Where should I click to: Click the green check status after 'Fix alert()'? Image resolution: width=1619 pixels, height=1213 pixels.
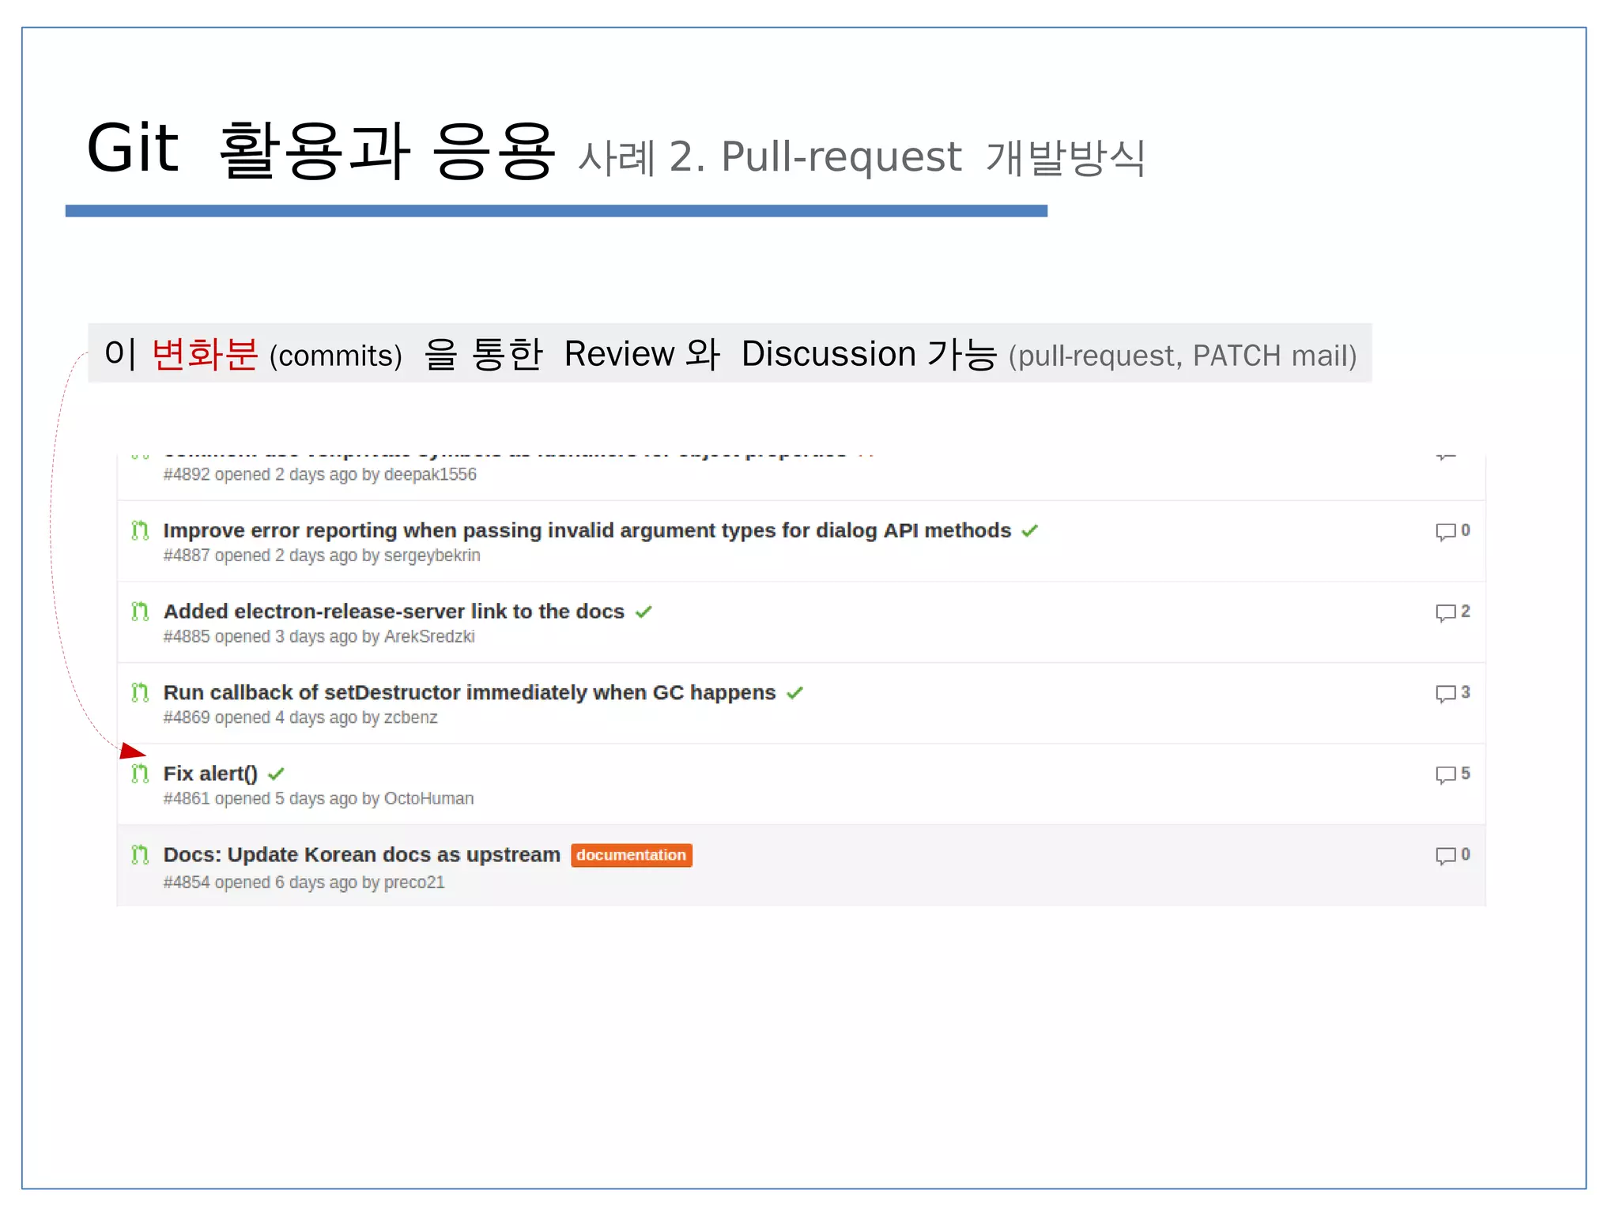click(x=276, y=774)
